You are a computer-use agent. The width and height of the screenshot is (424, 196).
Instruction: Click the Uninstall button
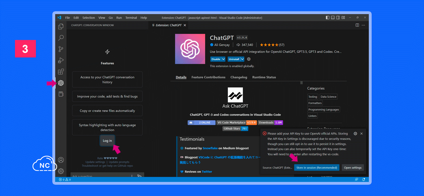point(234,59)
